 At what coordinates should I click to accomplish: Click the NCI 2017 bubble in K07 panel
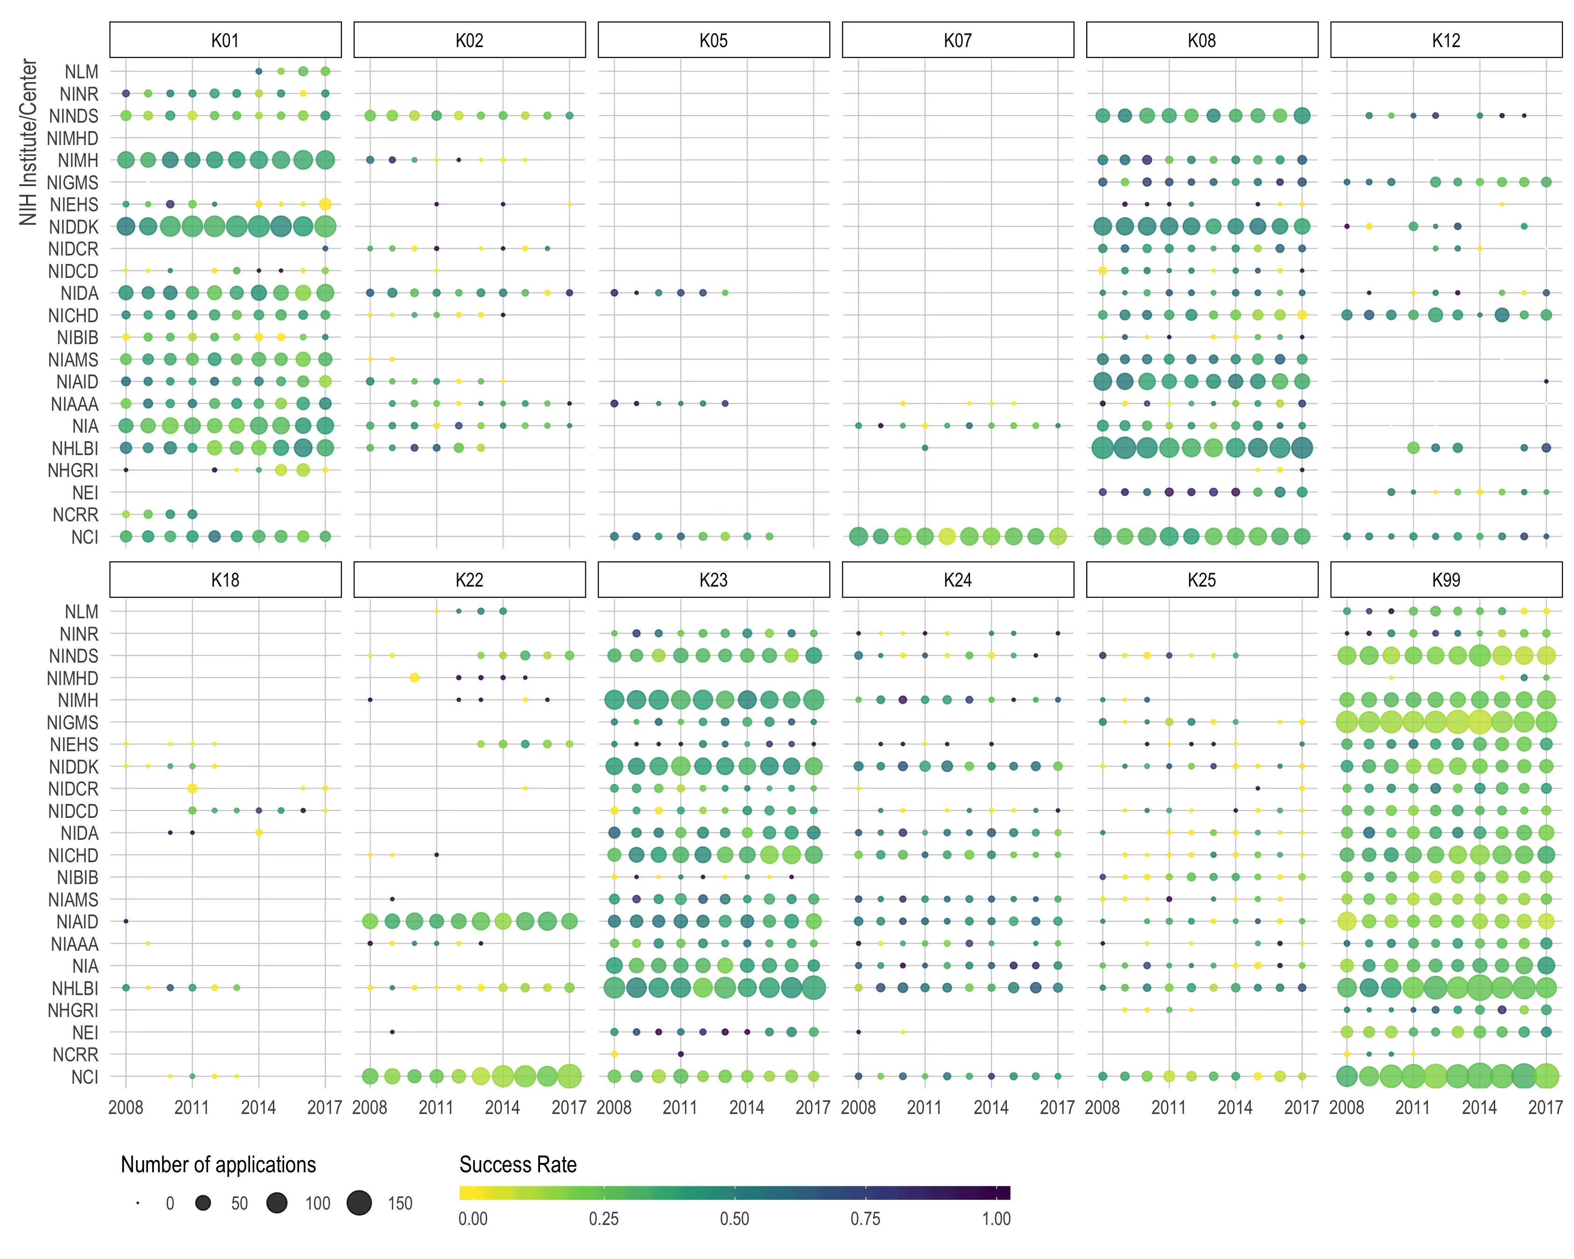coord(1057,536)
